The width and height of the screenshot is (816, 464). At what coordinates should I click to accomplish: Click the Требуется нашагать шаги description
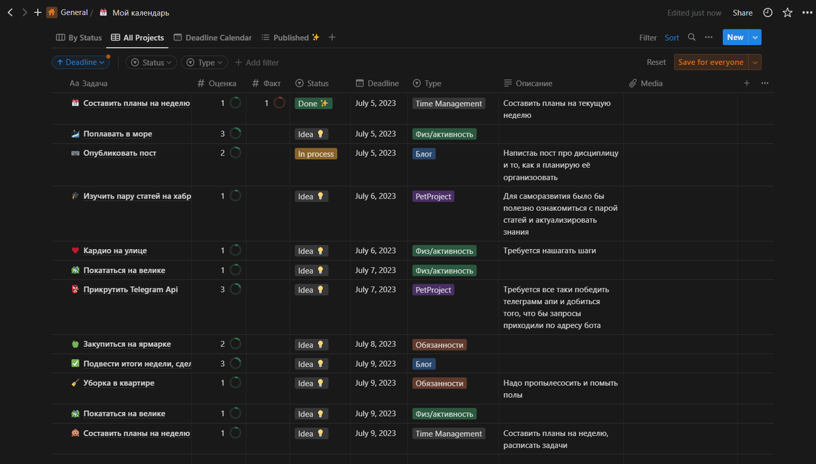click(549, 251)
